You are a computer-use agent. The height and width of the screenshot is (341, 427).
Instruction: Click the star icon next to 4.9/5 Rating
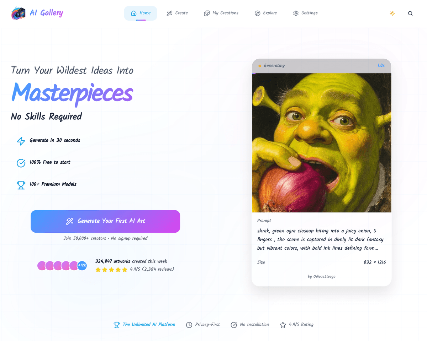[283, 325]
